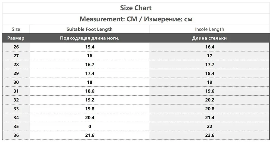Click the Size Chart title

(x=136, y=8)
